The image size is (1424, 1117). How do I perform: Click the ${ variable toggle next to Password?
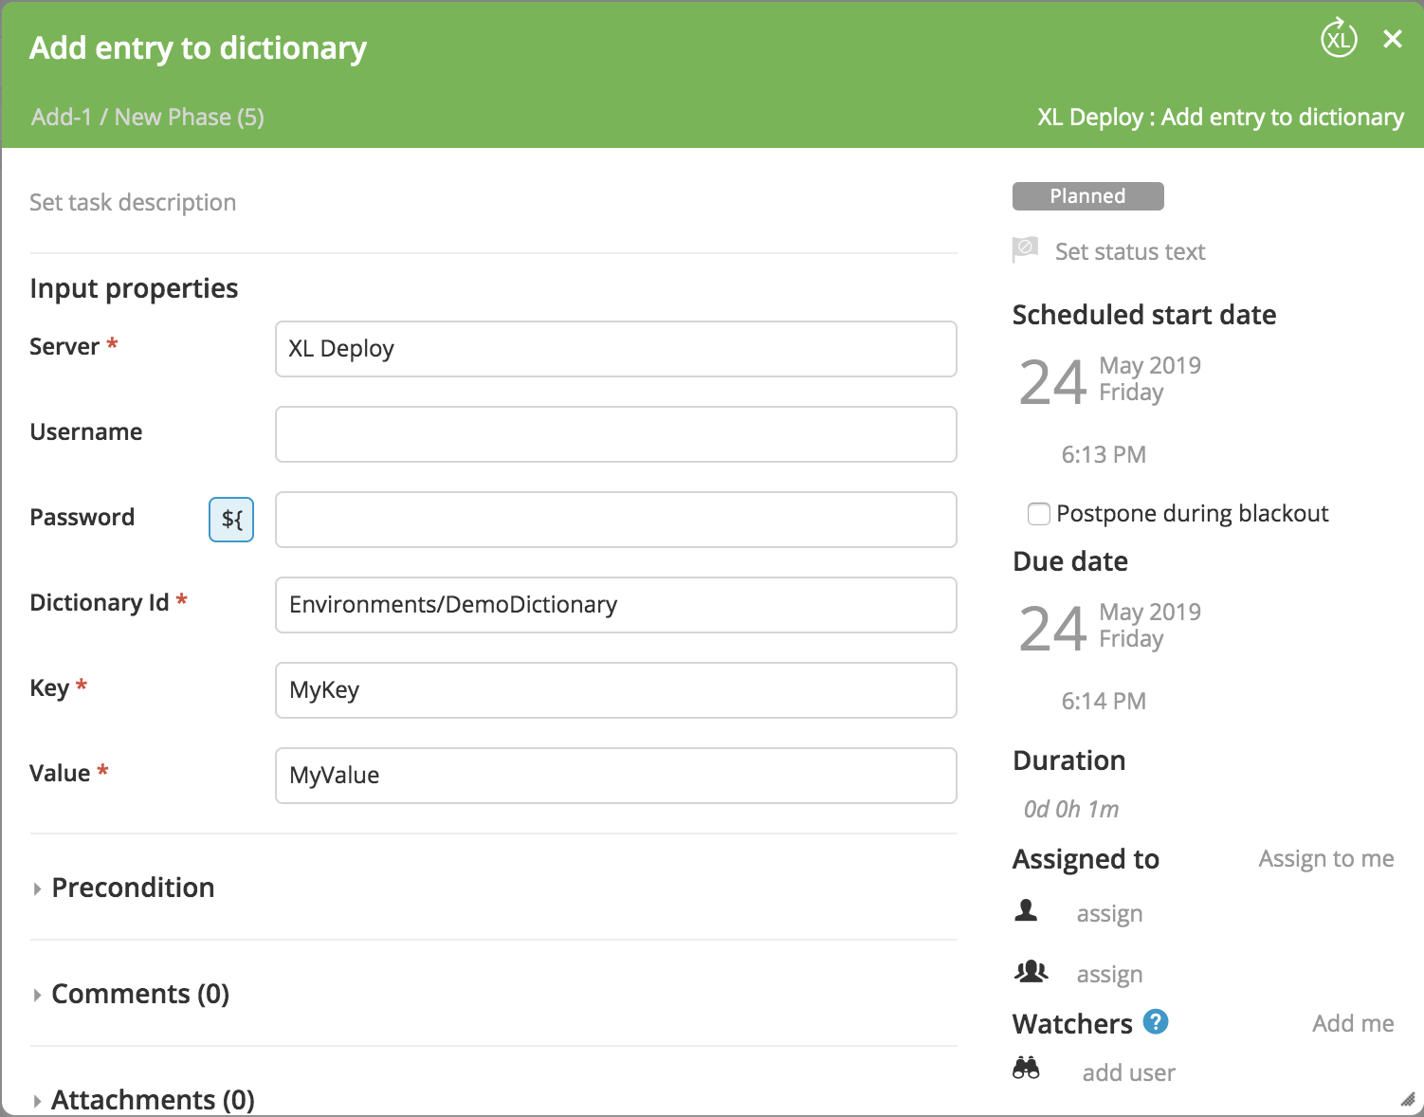click(x=231, y=519)
